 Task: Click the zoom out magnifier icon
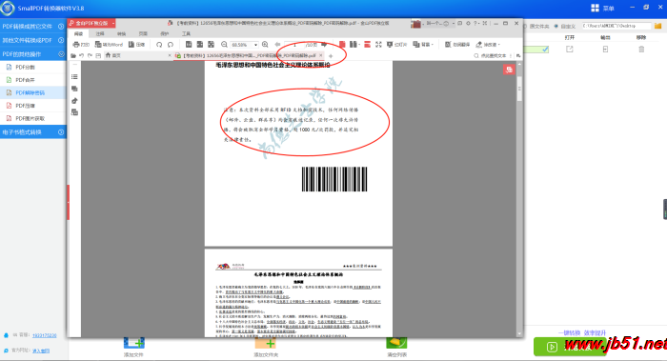pos(224,44)
